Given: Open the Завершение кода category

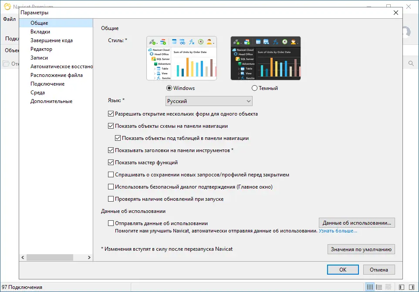Looking at the screenshot, I should (x=56, y=40).
